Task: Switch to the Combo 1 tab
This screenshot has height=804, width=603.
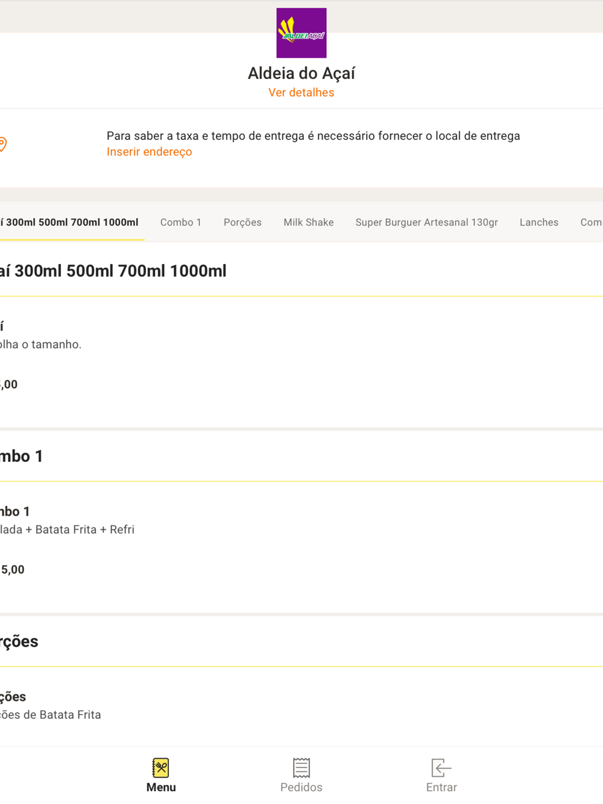Action: pos(181,222)
